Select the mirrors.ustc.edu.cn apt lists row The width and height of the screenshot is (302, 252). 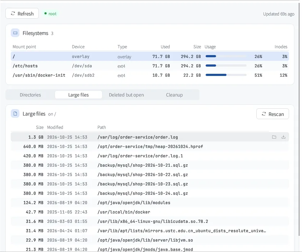click(150, 231)
